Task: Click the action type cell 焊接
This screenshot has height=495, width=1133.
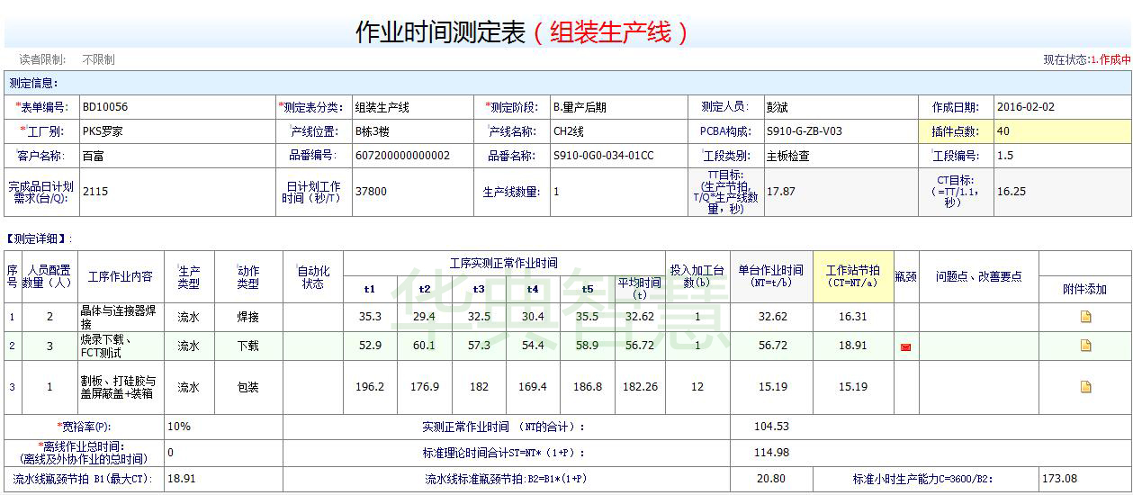Action: point(247,317)
